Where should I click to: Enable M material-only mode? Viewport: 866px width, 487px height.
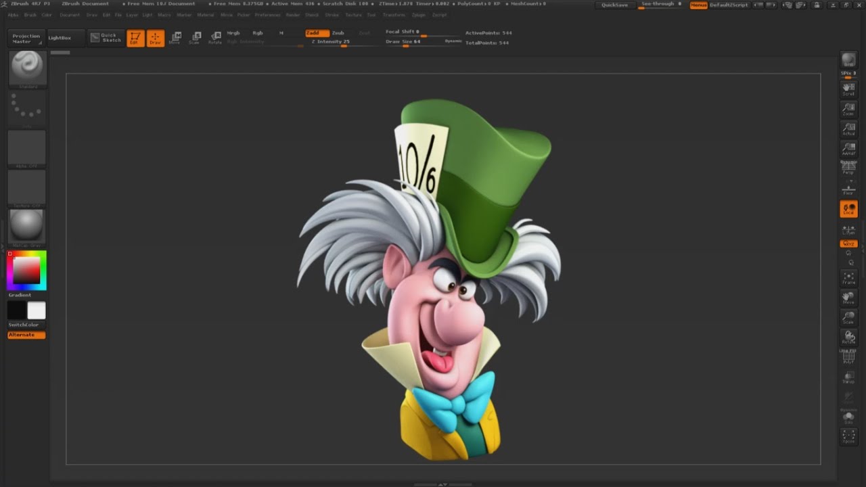click(x=281, y=33)
